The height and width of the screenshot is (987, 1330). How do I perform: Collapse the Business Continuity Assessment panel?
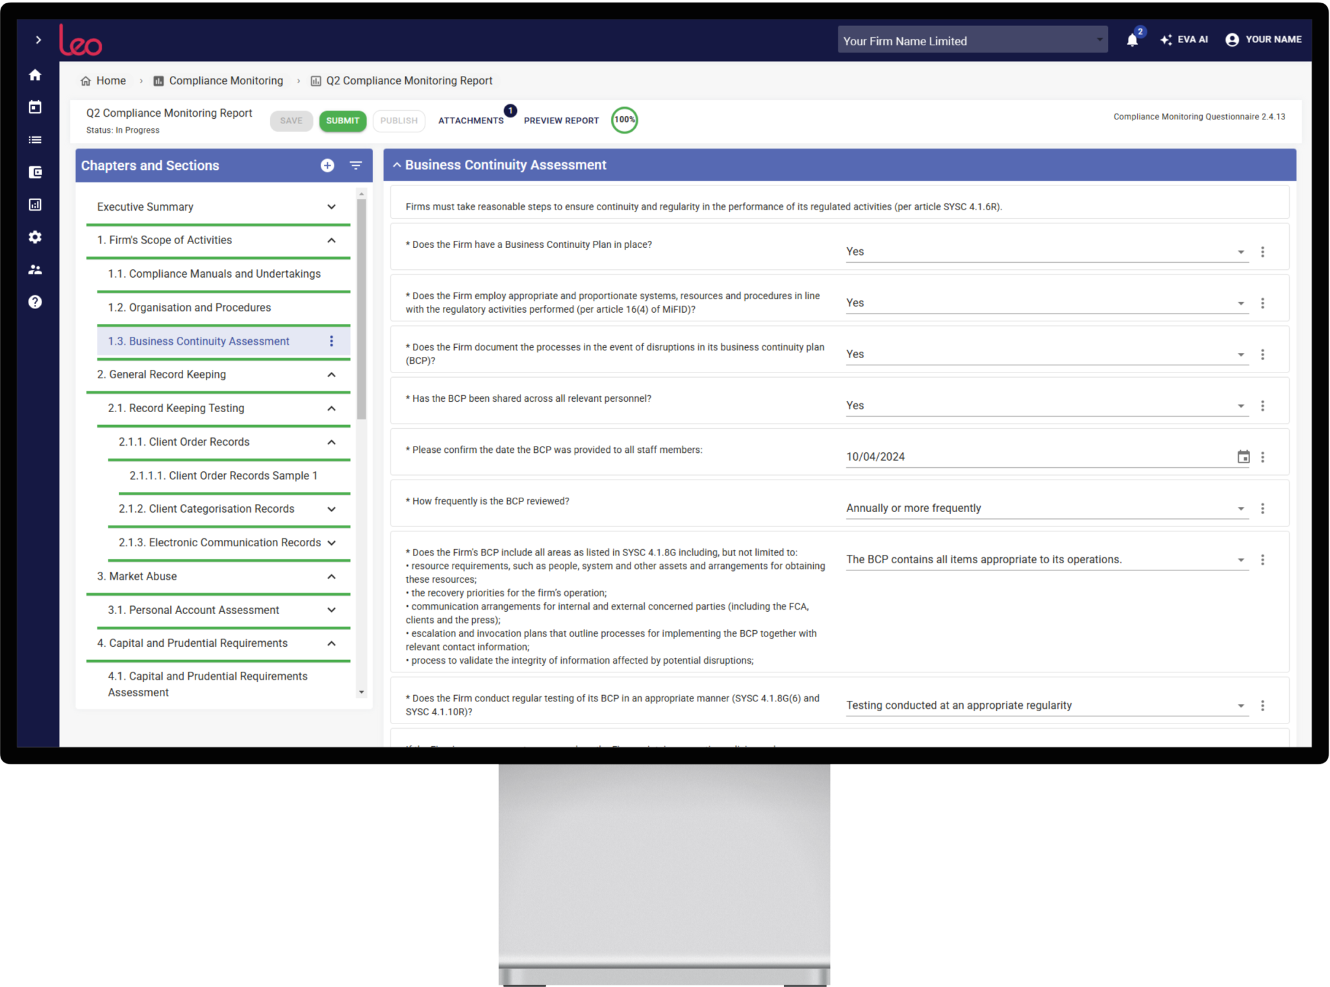[x=397, y=164]
